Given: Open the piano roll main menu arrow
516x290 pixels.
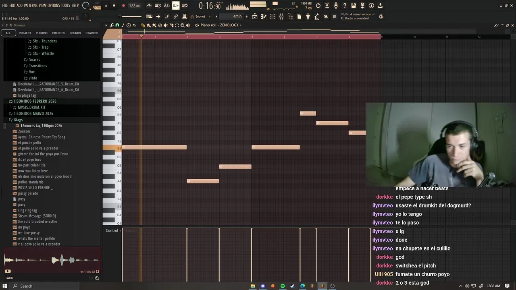Looking at the screenshot, I should click(x=106, y=25).
